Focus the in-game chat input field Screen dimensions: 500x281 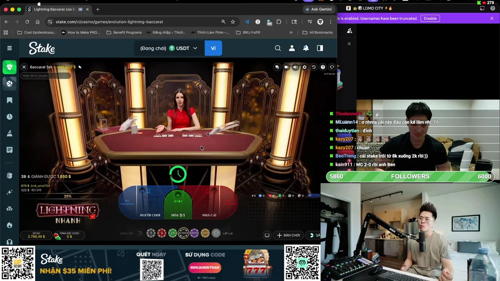click(x=46, y=76)
